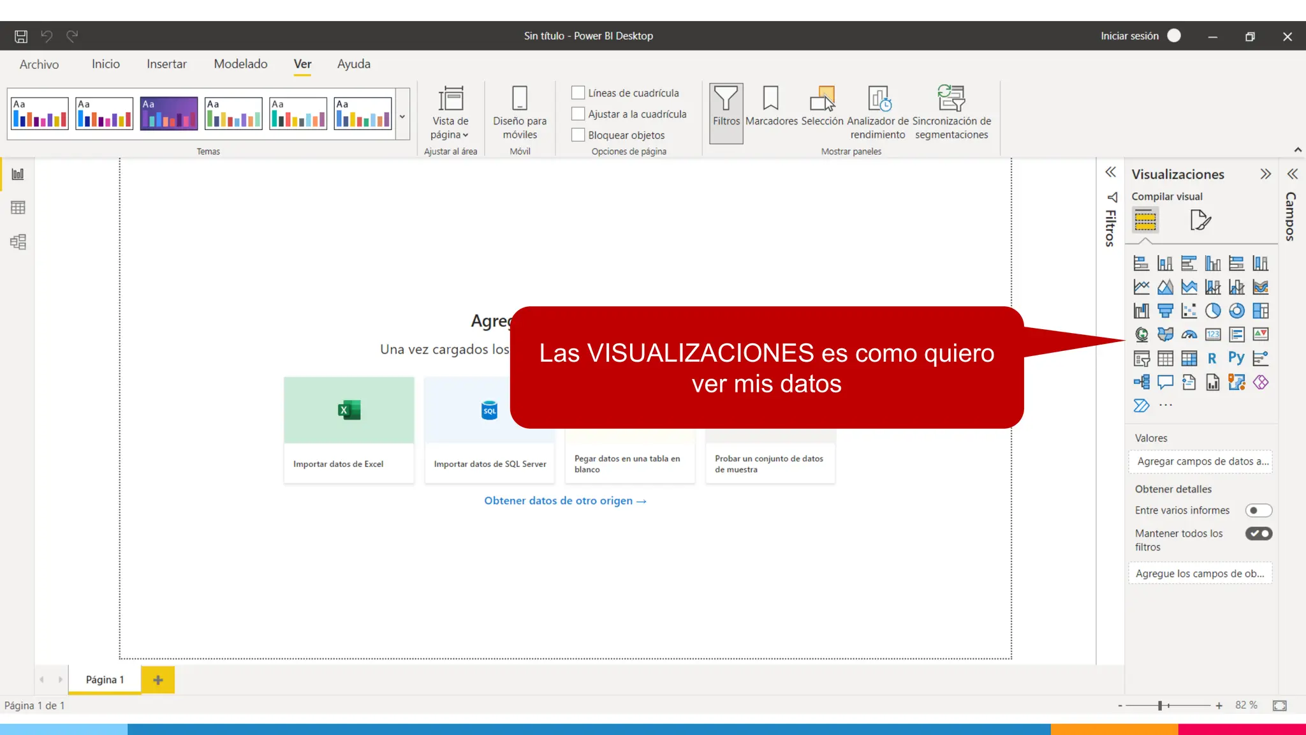Choose the R script visual
This screenshot has width=1306, height=735.
pos(1213,359)
